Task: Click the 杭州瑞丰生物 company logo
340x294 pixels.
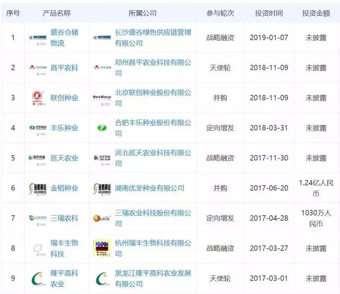Action: [102, 248]
